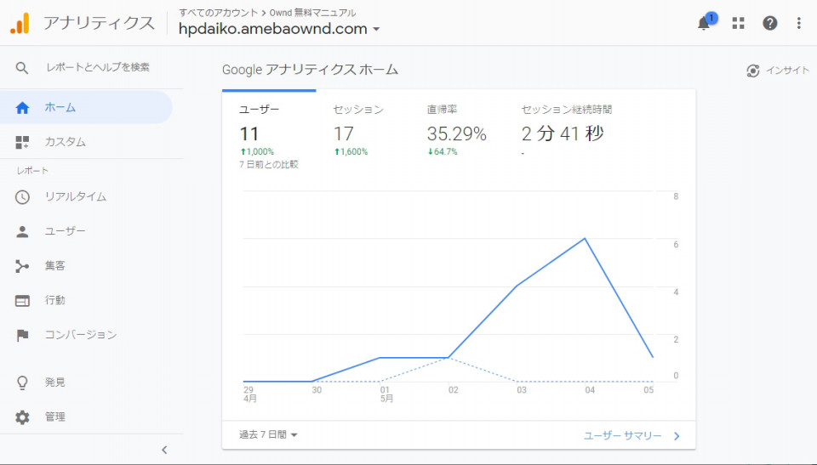This screenshot has width=817, height=465.
Task: Click the ↓64.7% bounce rate change
Action: [x=443, y=152]
